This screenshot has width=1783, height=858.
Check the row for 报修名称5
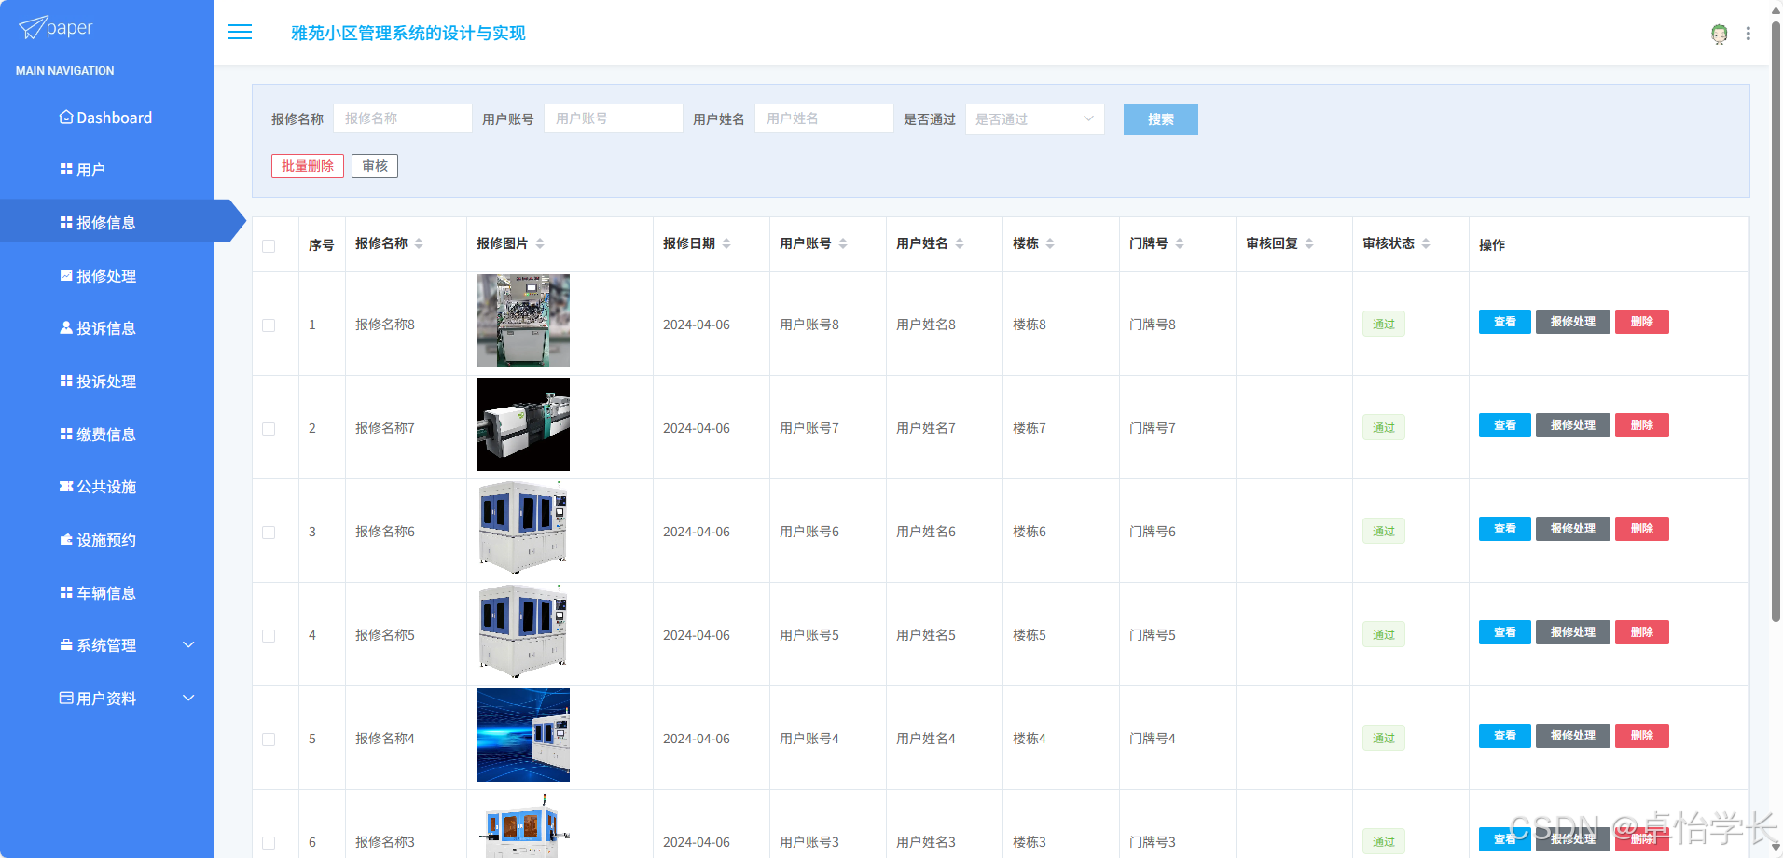pyautogui.click(x=269, y=636)
